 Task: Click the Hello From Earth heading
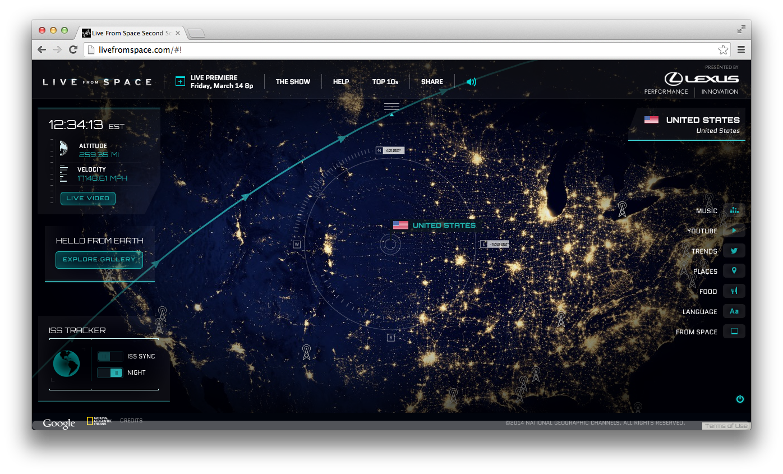click(x=99, y=241)
